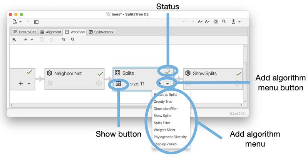Decrease font size with A- icon
Screen dimensions: 308x157
[207, 22]
